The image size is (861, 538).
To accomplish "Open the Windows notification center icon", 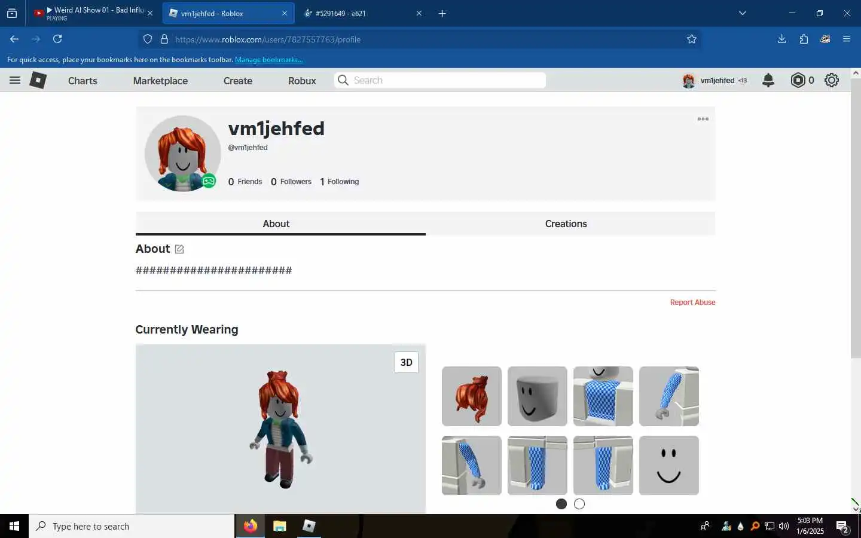I will pos(842,527).
